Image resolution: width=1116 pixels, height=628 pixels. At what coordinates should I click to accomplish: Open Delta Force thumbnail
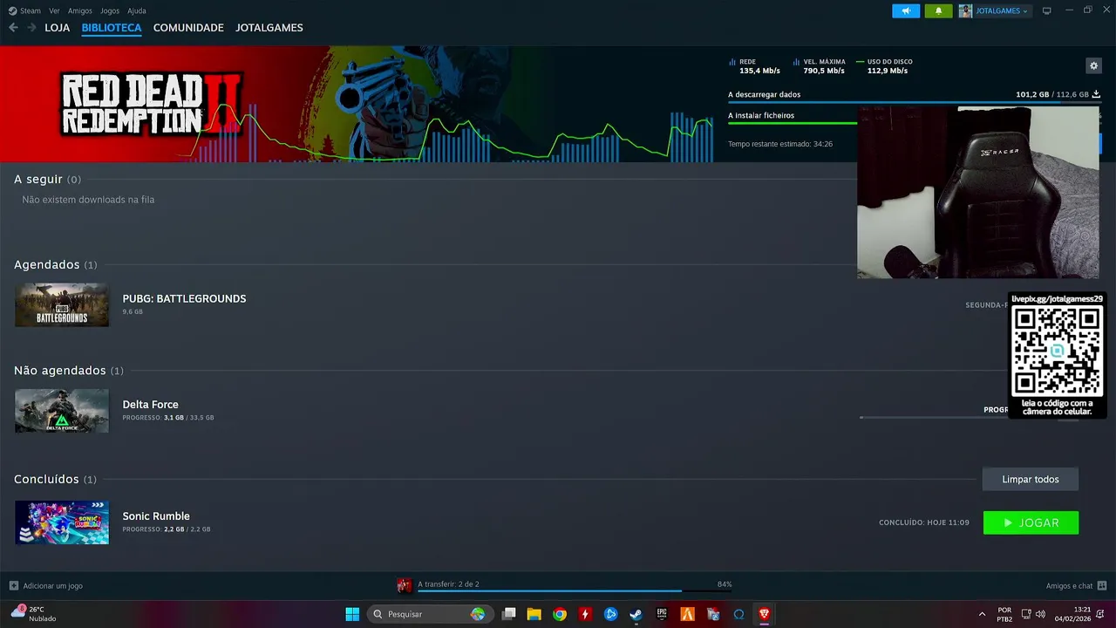[x=62, y=411]
